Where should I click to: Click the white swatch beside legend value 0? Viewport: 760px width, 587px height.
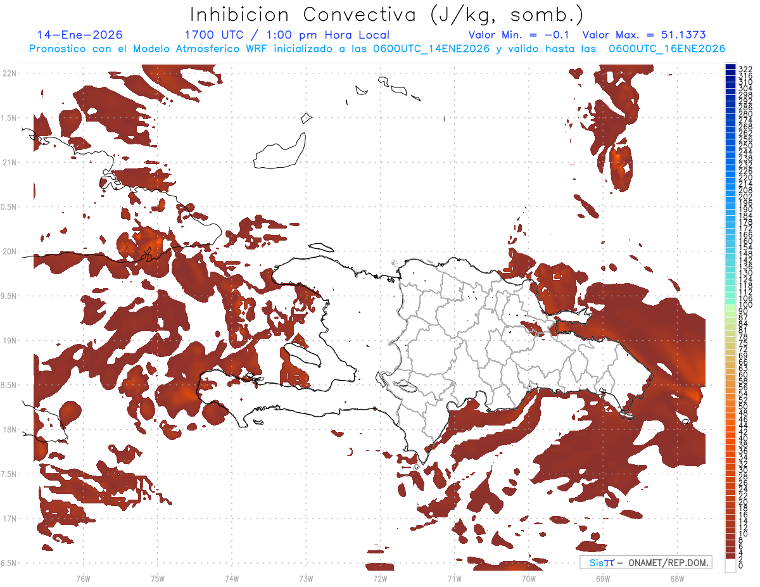click(x=731, y=565)
